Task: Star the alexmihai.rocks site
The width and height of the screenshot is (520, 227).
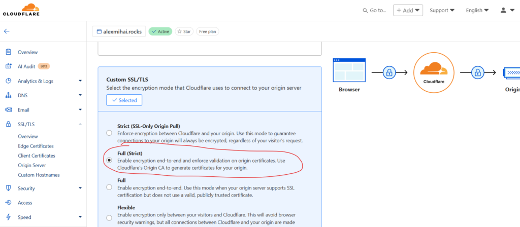Action: pyautogui.click(x=184, y=31)
